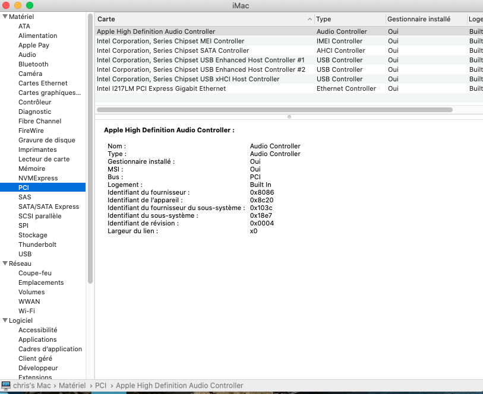Screen dimensions: 483x394
Task: Click Matériel in the path bar
Action: (72, 385)
